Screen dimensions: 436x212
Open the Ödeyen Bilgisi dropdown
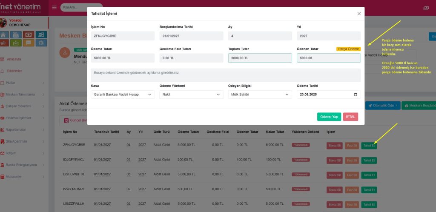pos(260,95)
